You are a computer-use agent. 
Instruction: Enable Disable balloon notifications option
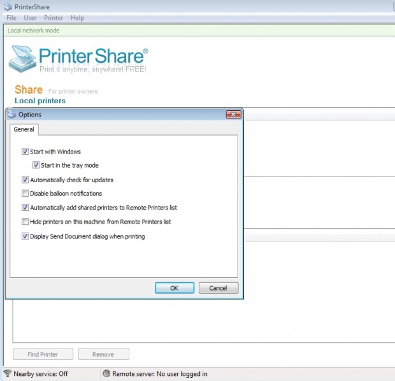pyautogui.click(x=25, y=193)
